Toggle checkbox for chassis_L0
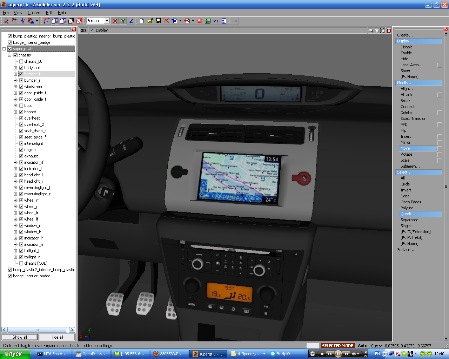Viewport: 449px width, 359px height. pos(21,61)
